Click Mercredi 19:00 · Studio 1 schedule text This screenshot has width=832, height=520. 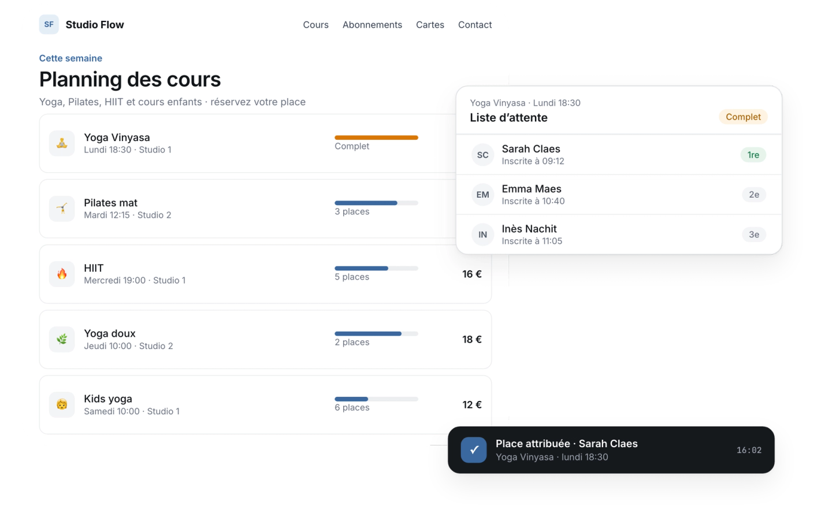click(135, 280)
